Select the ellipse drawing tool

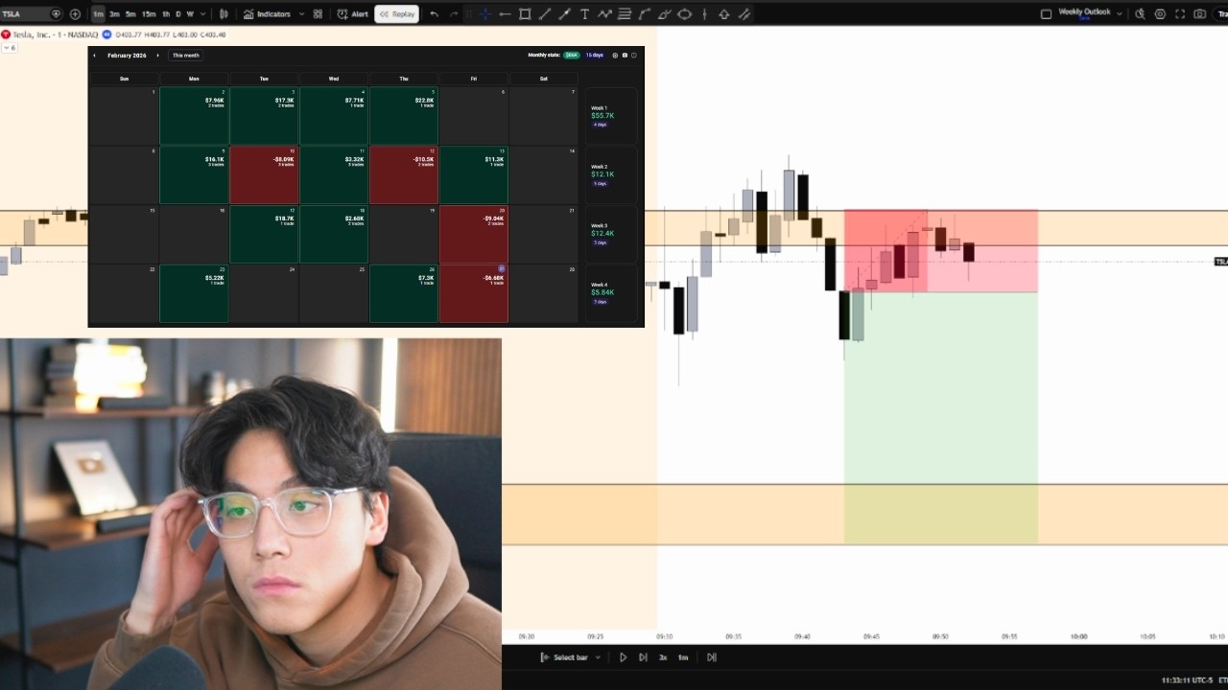[684, 14]
